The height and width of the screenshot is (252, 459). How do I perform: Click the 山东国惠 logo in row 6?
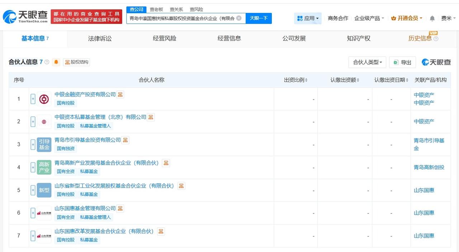tap(44, 213)
